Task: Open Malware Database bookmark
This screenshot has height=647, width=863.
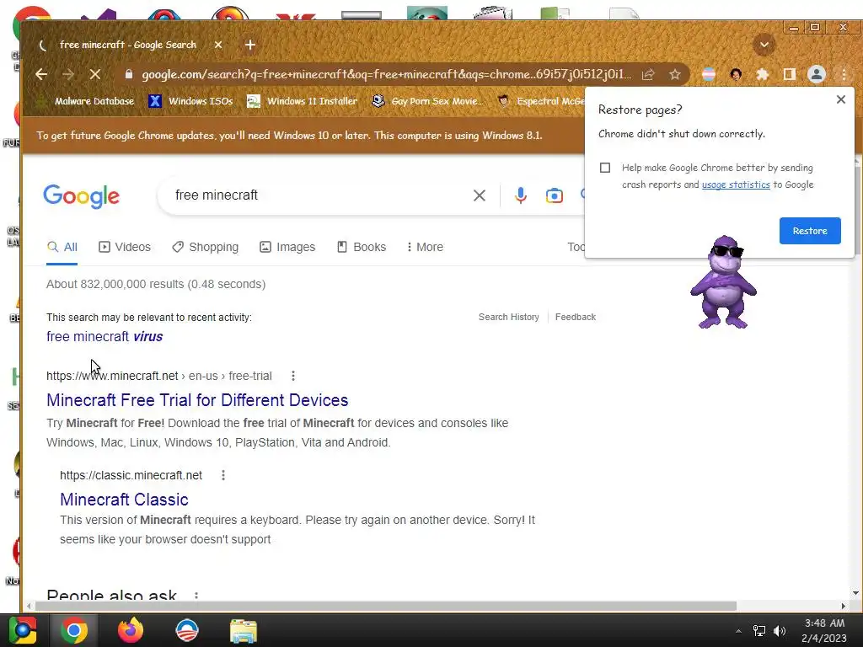Action: pos(85,101)
